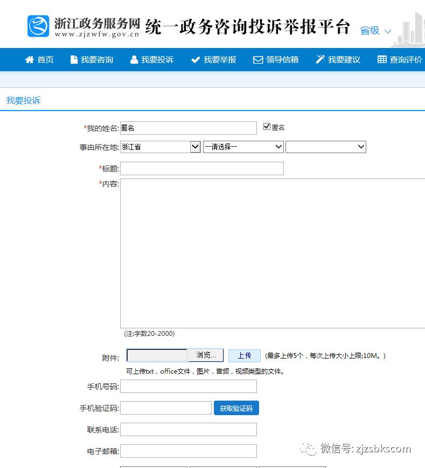Click the (注:字数20-2000) note text
425x468 pixels.
[149, 333]
